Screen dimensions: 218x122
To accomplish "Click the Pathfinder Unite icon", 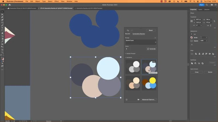I will pyautogui.click(x=192, y=63).
